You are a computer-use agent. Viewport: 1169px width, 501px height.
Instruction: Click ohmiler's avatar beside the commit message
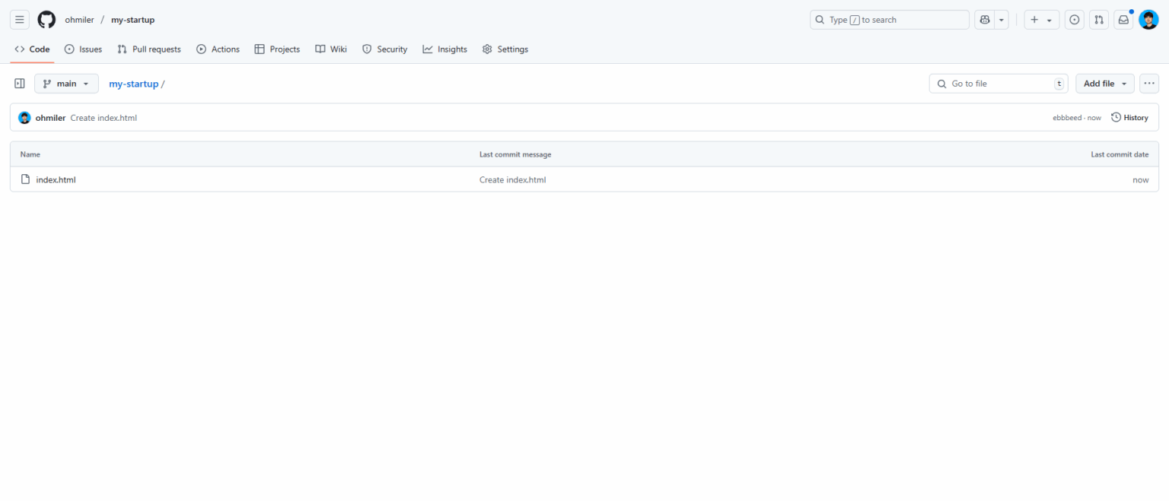point(24,117)
